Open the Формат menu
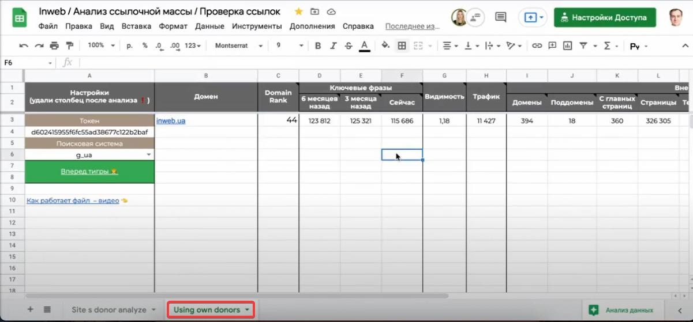Image resolution: width=693 pixels, height=322 pixels. [173, 26]
